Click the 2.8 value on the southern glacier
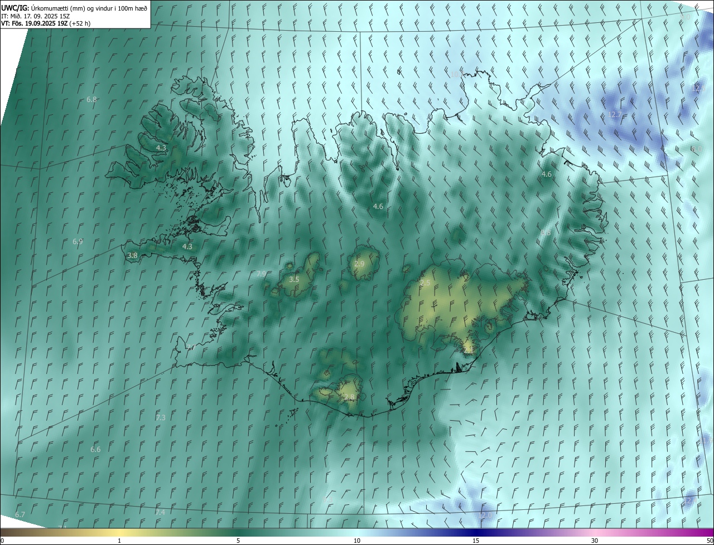 click(x=349, y=397)
